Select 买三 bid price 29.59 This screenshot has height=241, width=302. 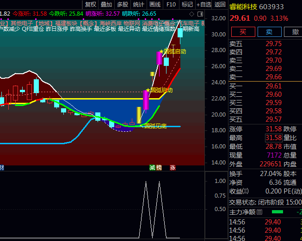point(273,103)
